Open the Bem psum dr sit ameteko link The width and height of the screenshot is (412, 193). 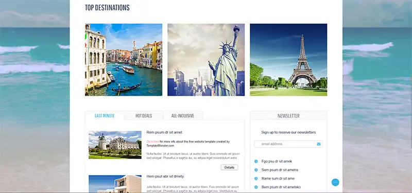pos(281,187)
